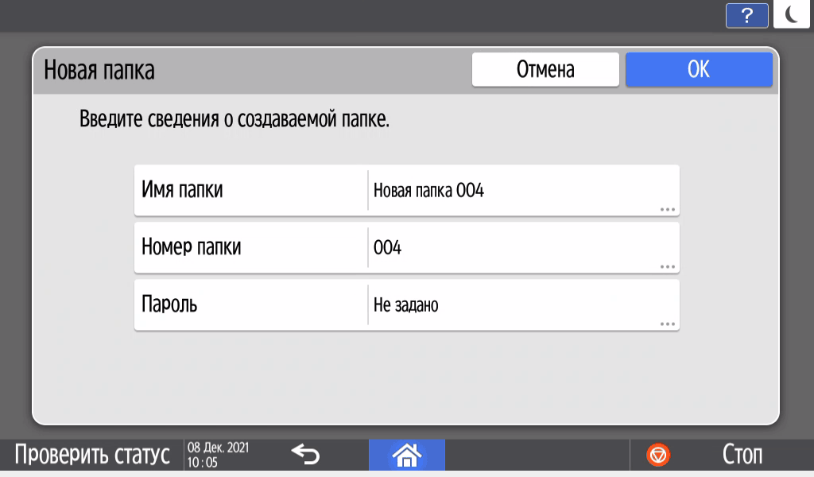This screenshot has height=477, width=814.
Task: Confirm folder creation with OK
Action: [699, 69]
